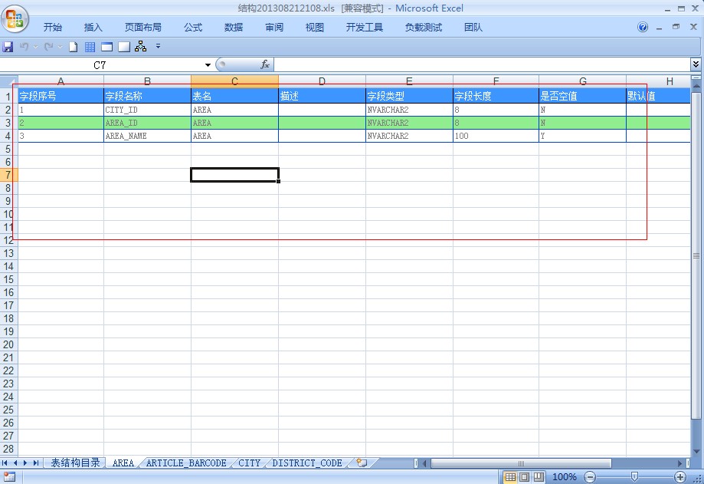Expand the formula bar chevron
The height and width of the screenshot is (484, 704).
(x=696, y=64)
